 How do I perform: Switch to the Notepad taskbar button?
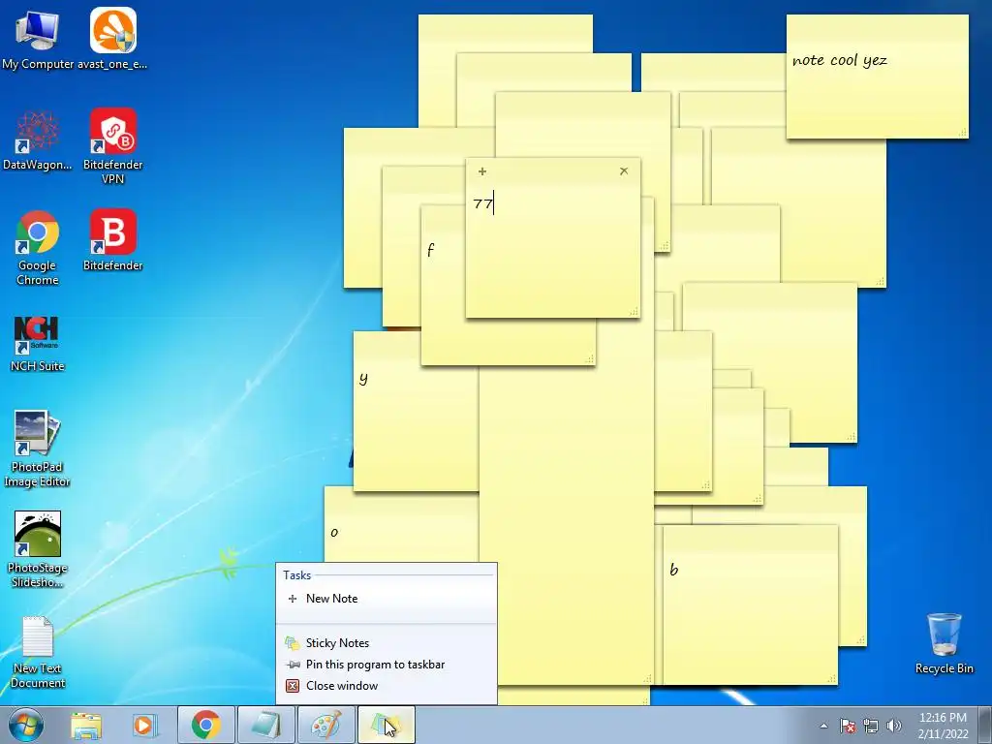coord(265,725)
